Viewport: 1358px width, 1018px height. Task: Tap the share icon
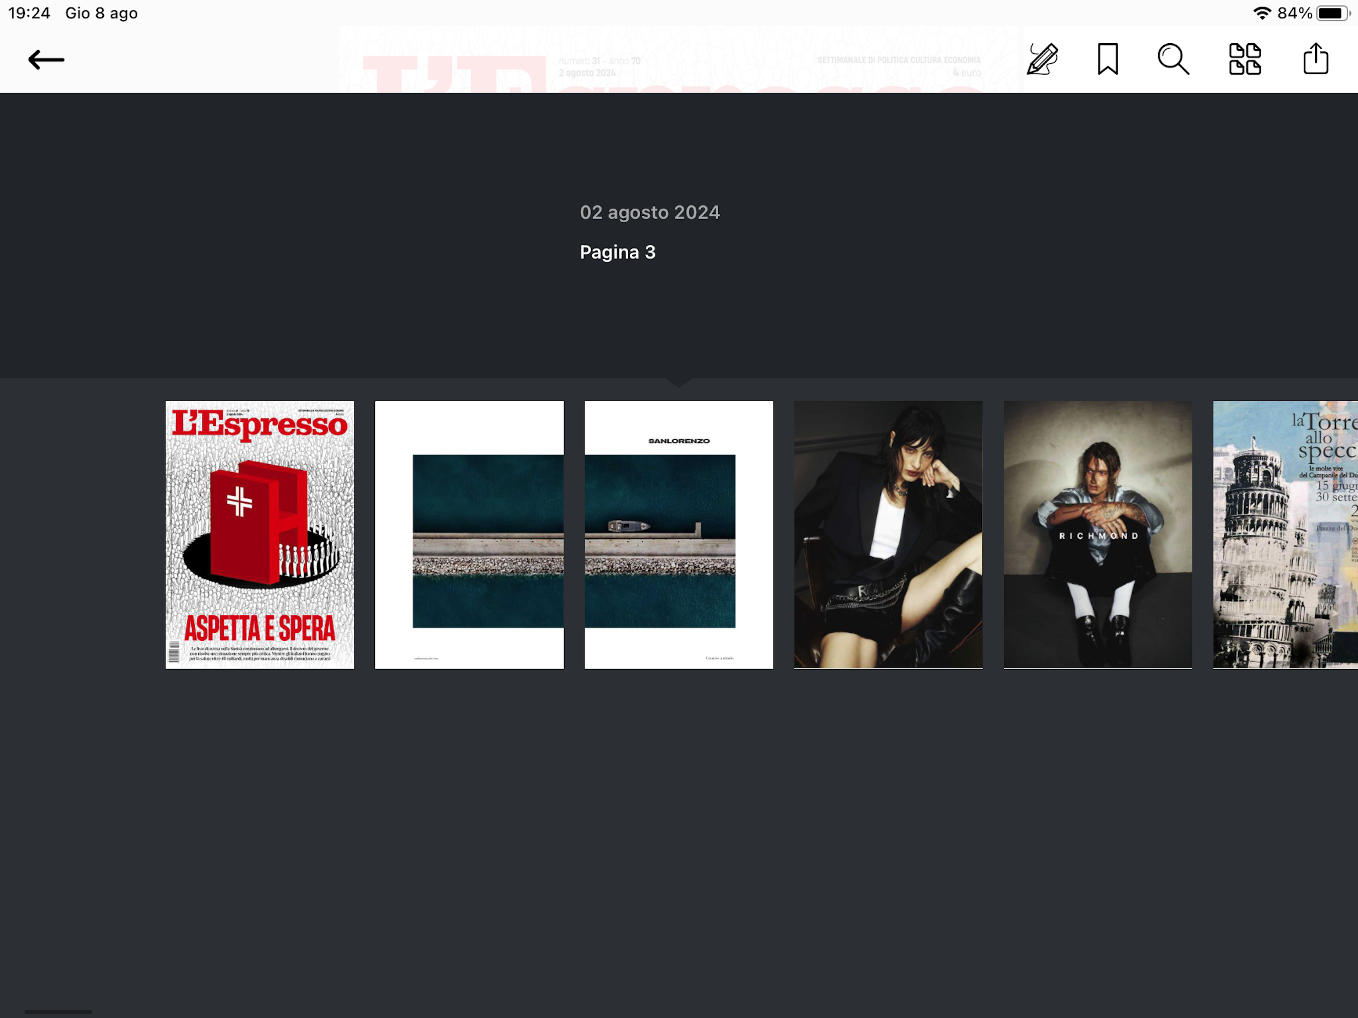[x=1316, y=60]
